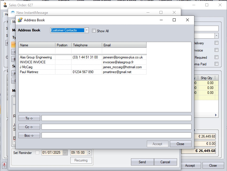
Task: Click the To -> button
Action: point(29,118)
